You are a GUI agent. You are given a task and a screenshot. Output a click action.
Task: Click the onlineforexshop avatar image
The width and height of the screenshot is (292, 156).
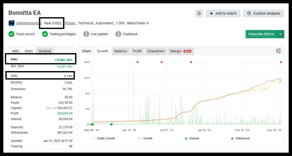click(x=11, y=23)
